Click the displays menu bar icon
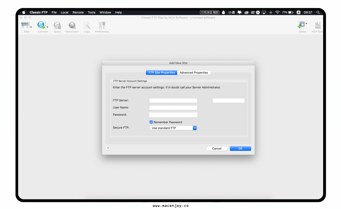Image resolution: width=341 pixels, height=209 pixels. click(x=239, y=13)
